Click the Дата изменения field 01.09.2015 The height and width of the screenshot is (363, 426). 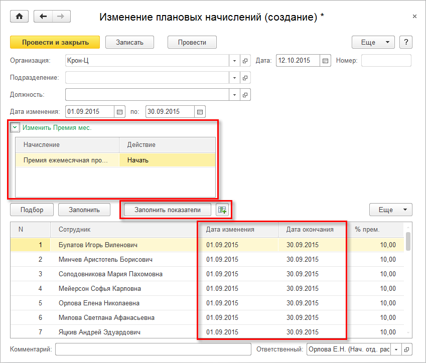pyautogui.click(x=90, y=112)
